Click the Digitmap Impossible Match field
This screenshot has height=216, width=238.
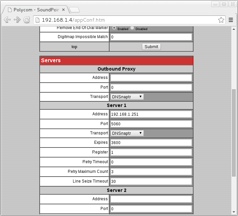pos(151,37)
